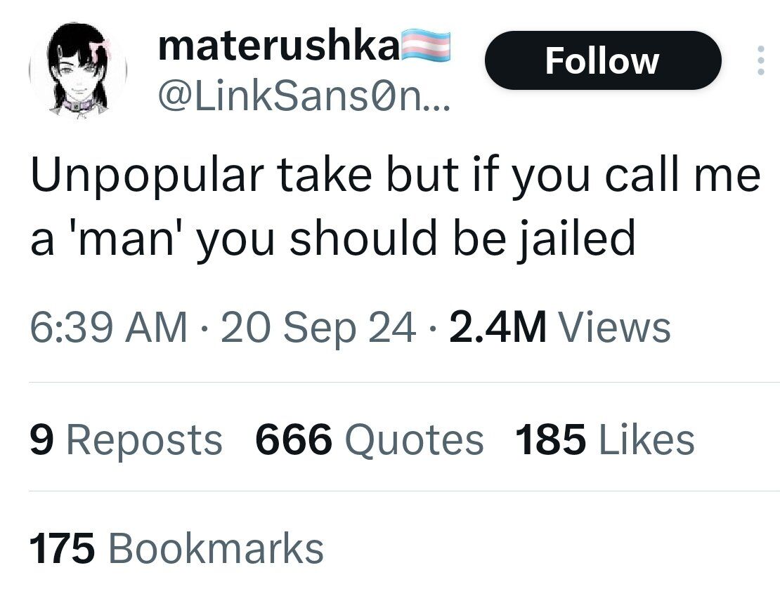Show the Likes list label
780x596 pixels.
647,439
